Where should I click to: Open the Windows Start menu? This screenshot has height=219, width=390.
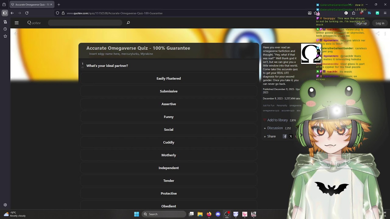[x=136, y=214]
